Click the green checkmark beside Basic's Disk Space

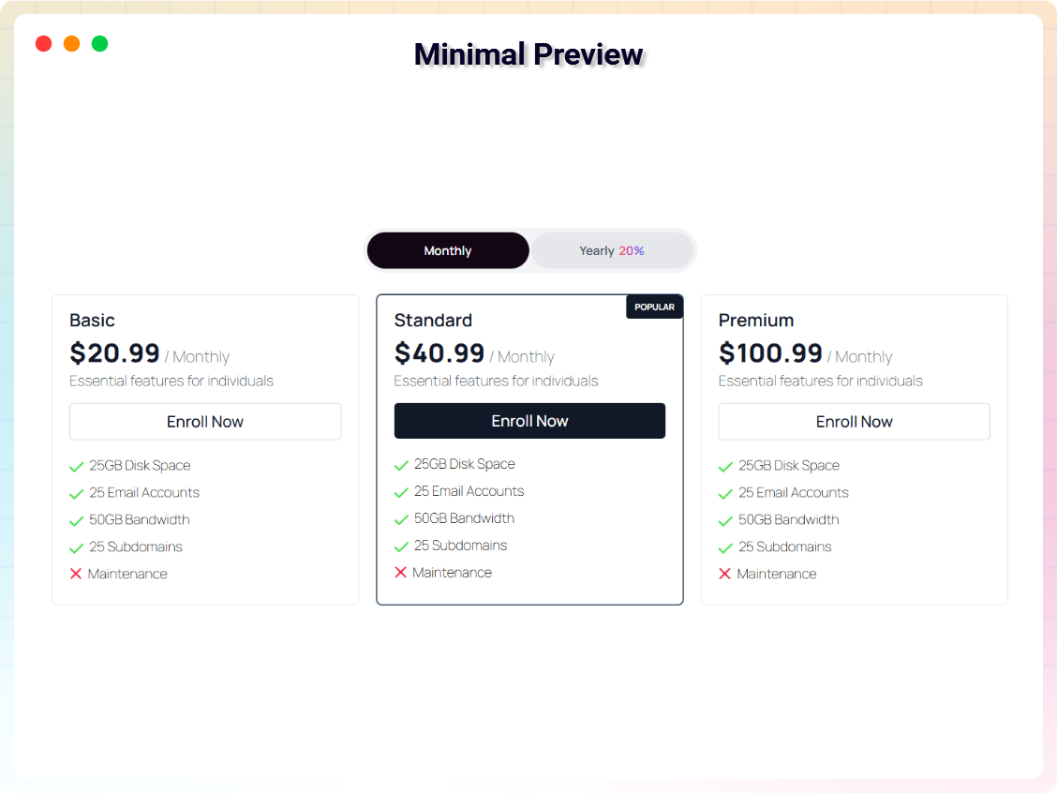pos(76,465)
